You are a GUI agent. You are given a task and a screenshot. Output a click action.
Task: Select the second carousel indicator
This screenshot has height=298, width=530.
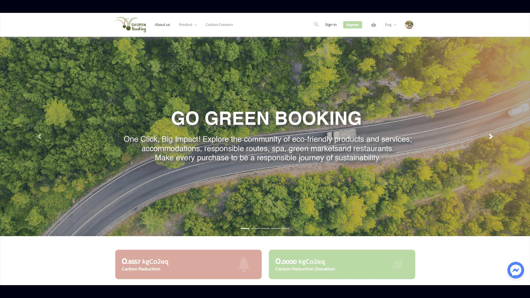click(x=255, y=228)
